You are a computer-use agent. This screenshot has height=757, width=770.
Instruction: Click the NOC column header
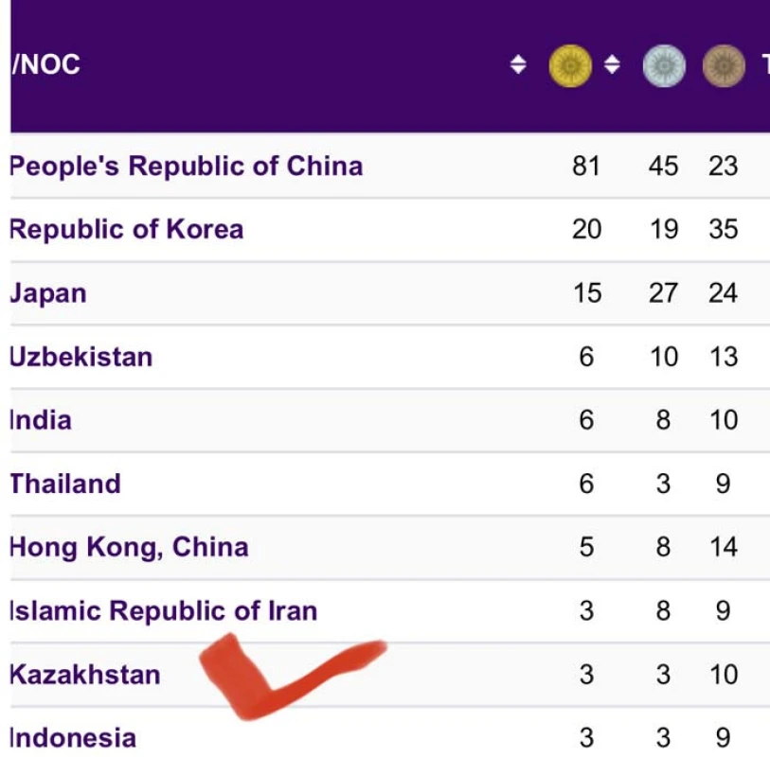45,65
